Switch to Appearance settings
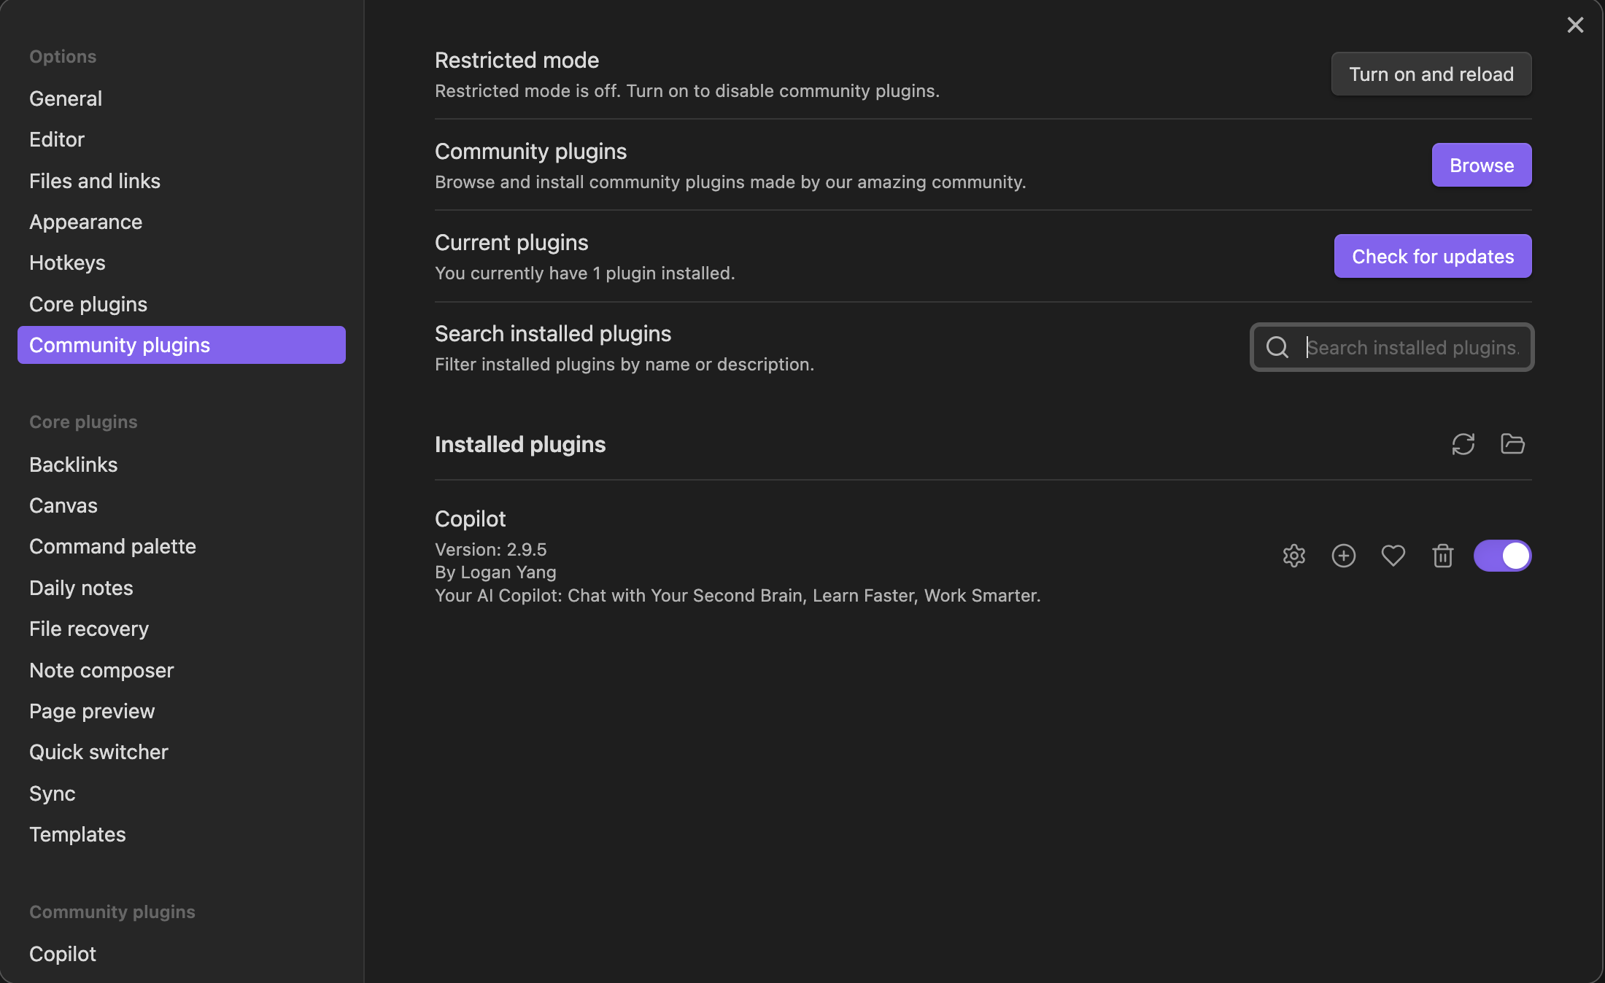The width and height of the screenshot is (1605, 983). click(181, 222)
